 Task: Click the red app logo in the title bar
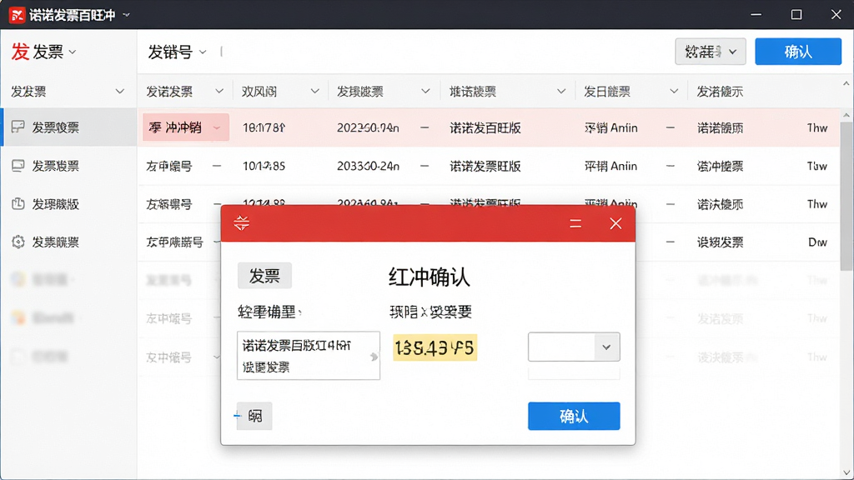17,15
